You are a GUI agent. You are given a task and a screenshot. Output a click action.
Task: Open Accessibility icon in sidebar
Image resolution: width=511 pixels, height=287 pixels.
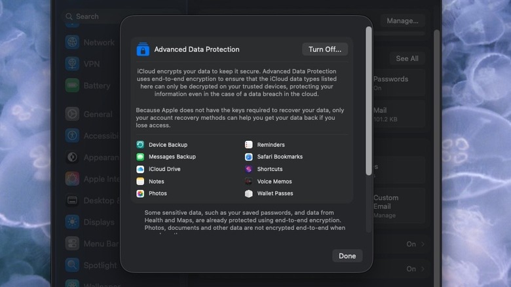click(x=72, y=136)
